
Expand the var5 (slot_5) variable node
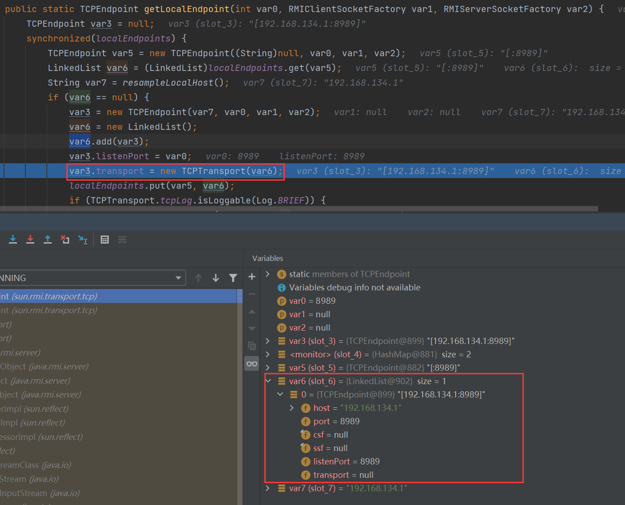267,368
